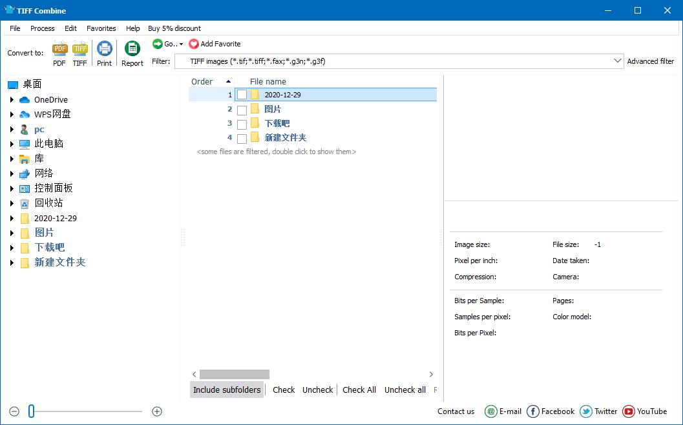Image resolution: width=683 pixels, height=425 pixels.
Task: Click the thumbnail size slider handle
Action: point(32,411)
